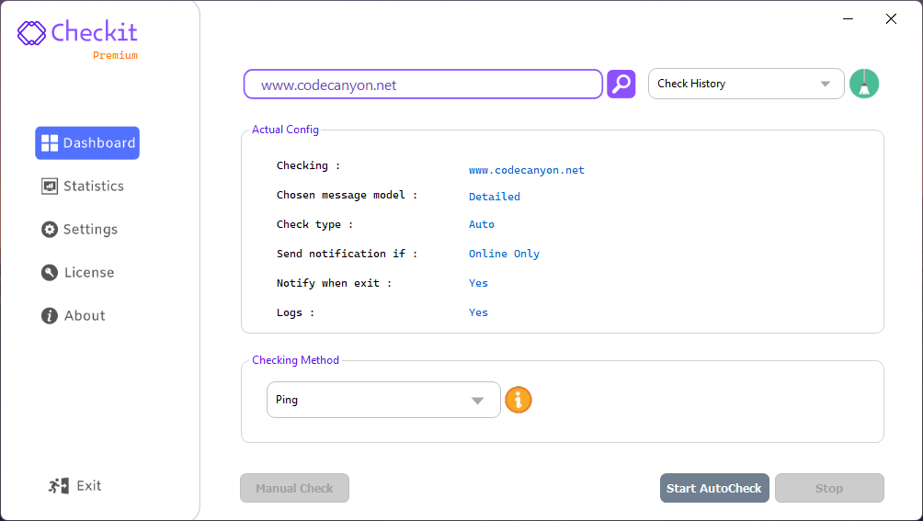Viewport: 923px width, 521px height.
Task: Click the Check History dropdown arrow
Action: 826,85
